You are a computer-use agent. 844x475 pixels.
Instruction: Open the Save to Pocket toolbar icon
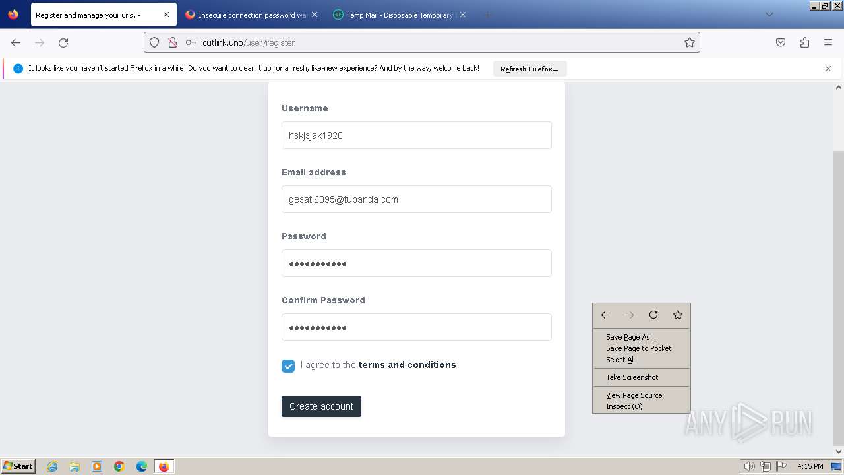tap(781, 42)
